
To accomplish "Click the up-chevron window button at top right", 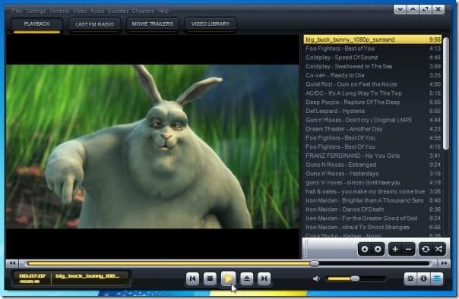I will [x=413, y=9].
